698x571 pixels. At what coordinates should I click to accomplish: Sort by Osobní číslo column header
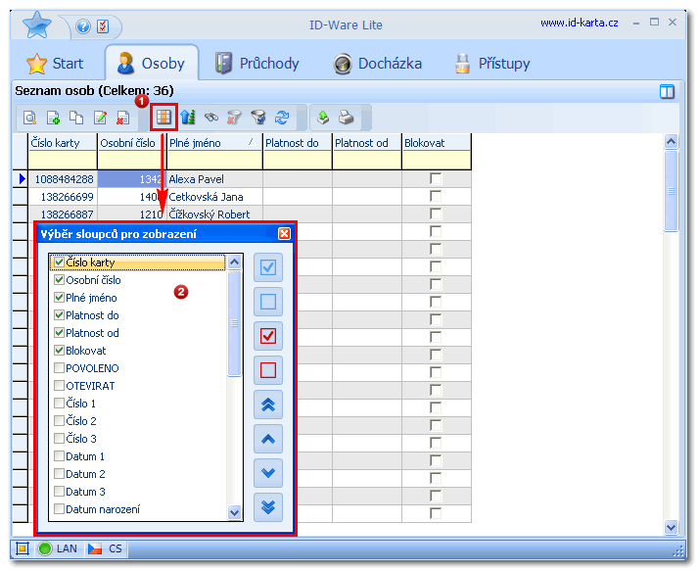[132, 143]
